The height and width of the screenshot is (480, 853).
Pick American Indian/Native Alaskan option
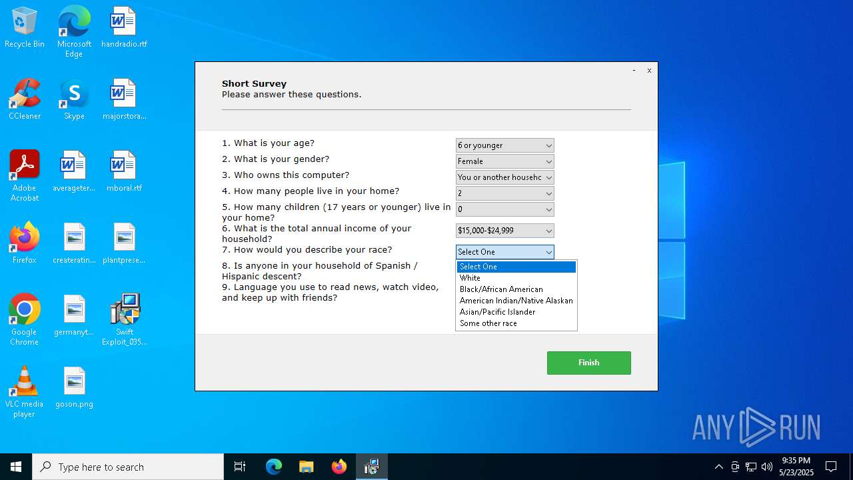click(516, 301)
